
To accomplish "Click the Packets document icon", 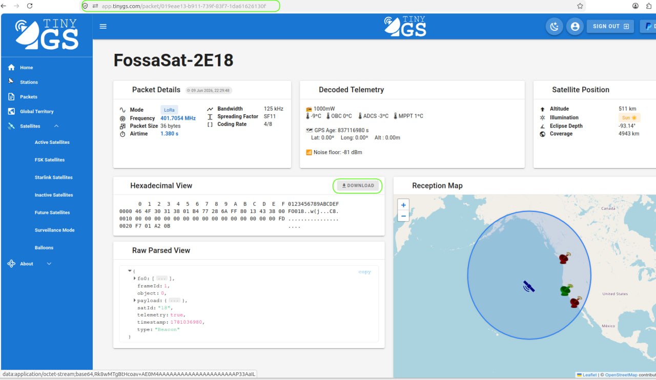I will [11, 97].
